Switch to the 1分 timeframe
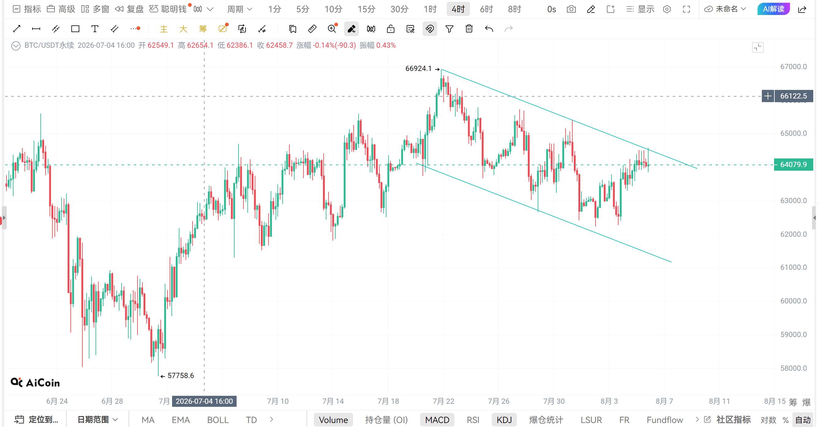This screenshot has width=820, height=427. pos(274,9)
